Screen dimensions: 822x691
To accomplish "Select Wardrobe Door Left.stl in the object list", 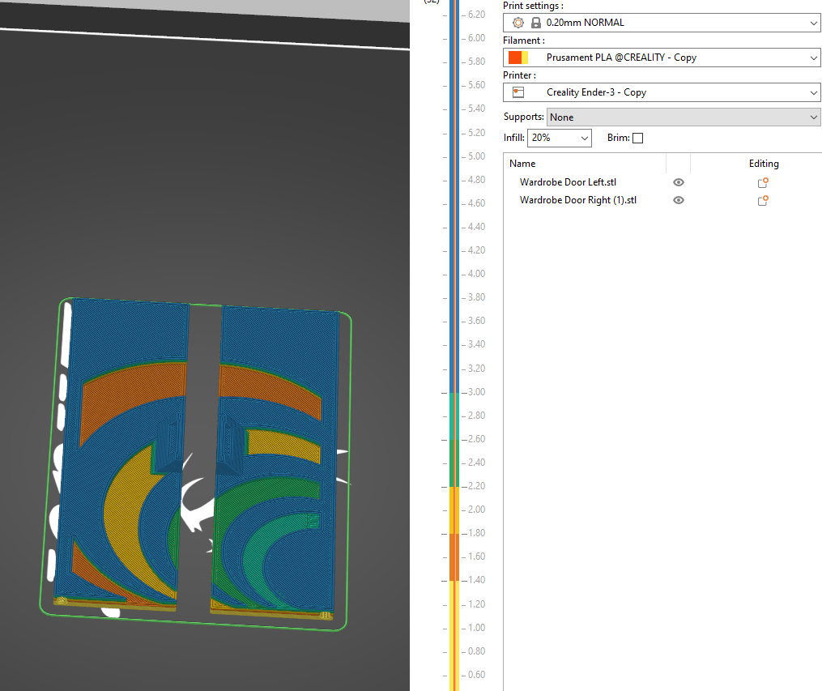I will [568, 182].
